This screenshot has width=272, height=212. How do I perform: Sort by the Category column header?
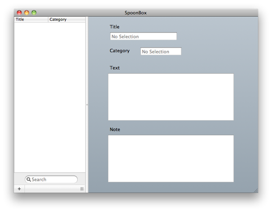(67, 19)
